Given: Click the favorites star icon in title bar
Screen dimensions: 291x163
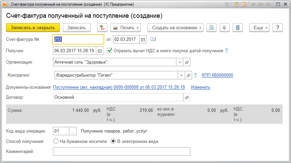Looking at the screenshot, I should point(227,4).
